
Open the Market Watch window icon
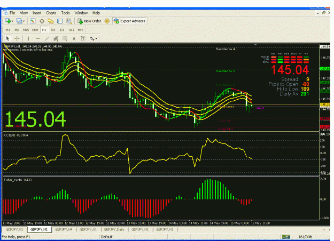click(x=33, y=21)
